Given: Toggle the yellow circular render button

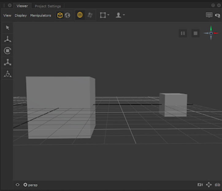Looking at the screenshot, I should (80, 15).
